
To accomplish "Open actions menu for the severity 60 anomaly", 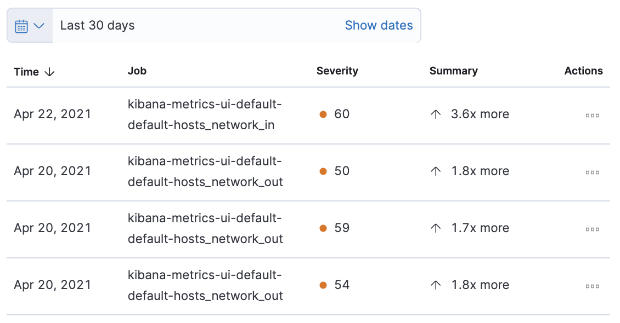I will (592, 116).
